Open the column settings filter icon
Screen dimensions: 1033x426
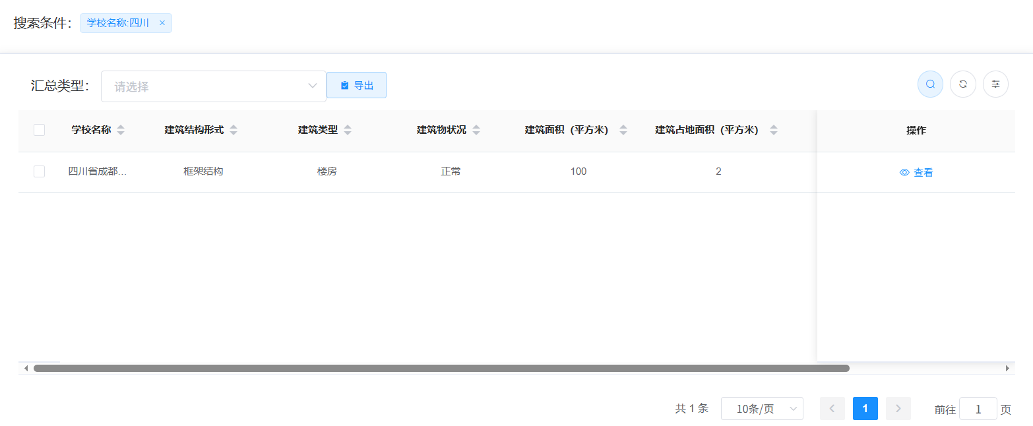pos(995,84)
